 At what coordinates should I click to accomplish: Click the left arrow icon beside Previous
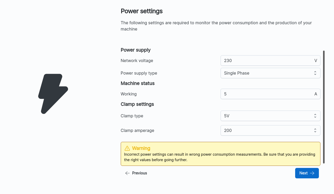tap(127, 173)
